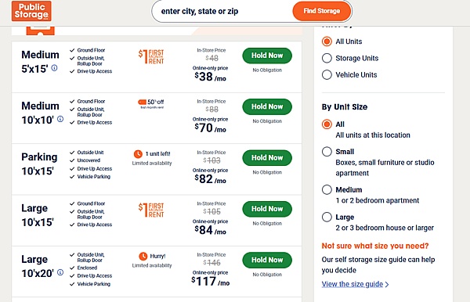Choose the Large unit size filter
Image resolution: width=470 pixels, height=302 pixels.
click(327, 217)
